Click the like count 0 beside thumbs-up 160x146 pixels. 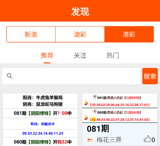(153, 140)
